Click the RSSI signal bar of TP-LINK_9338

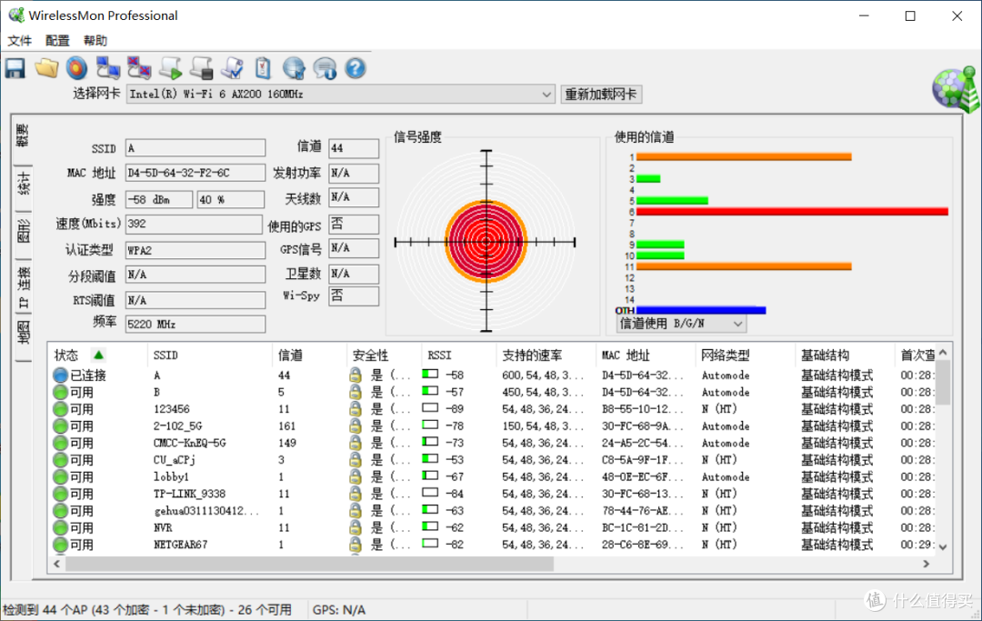pos(430,493)
